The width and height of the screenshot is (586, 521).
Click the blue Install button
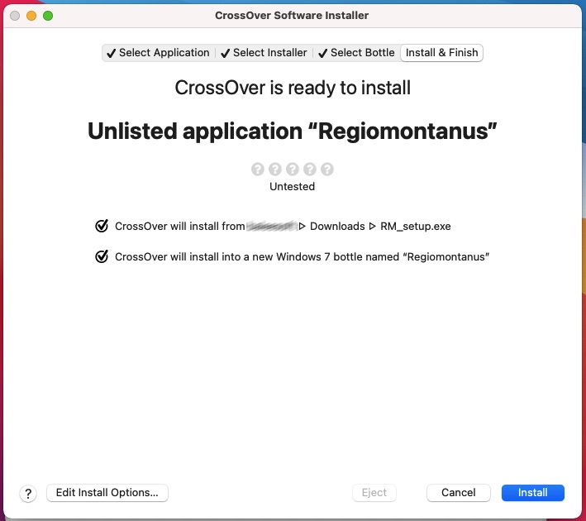click(x=532, y=493)
